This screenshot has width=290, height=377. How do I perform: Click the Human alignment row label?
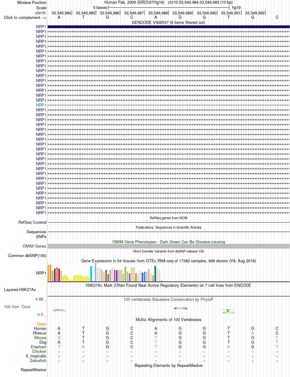click(40, 328)
